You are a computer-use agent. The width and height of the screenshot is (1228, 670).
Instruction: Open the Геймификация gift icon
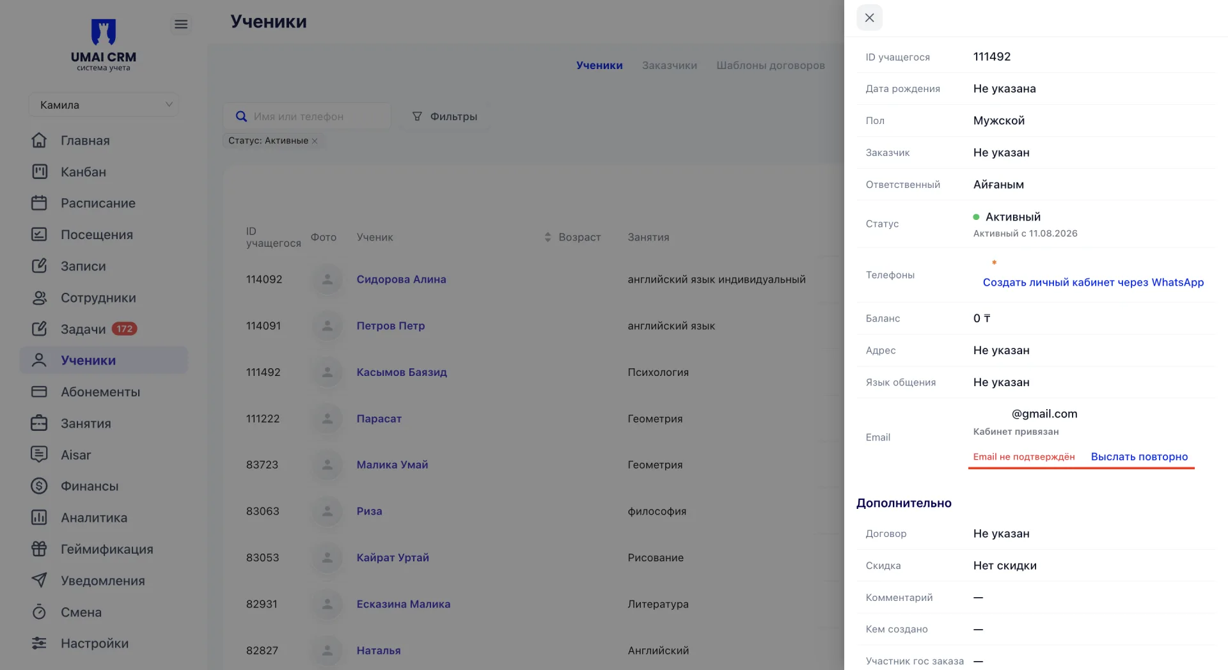click(x=39, y=549)
